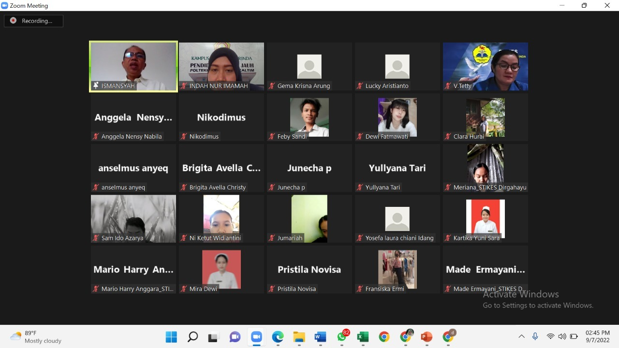Image resolution: width=619 pixels, height=348 pixels.
Task: Switch to Zoom app in taskbar
Action: pos(256,336)
